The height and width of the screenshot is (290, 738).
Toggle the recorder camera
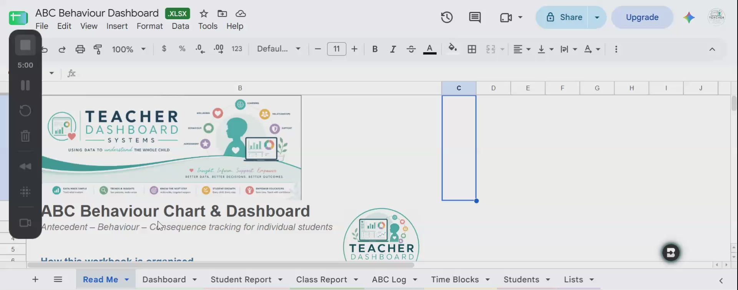click(x=25, y=223)
